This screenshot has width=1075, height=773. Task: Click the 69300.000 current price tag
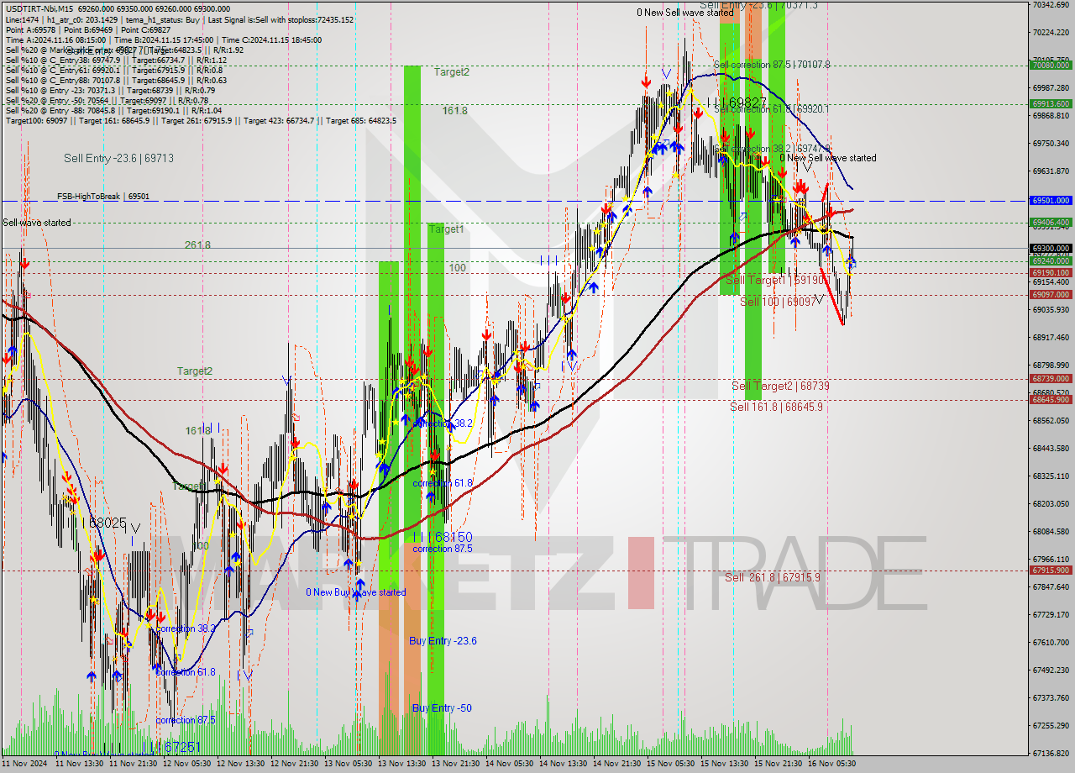(x=1051, y=249)
